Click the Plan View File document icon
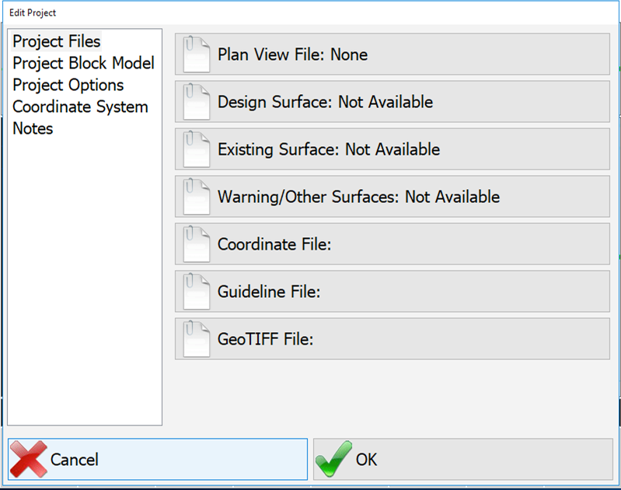Viewport: 621px width, 490px height. pyautogui.click(x=196, y=54)
